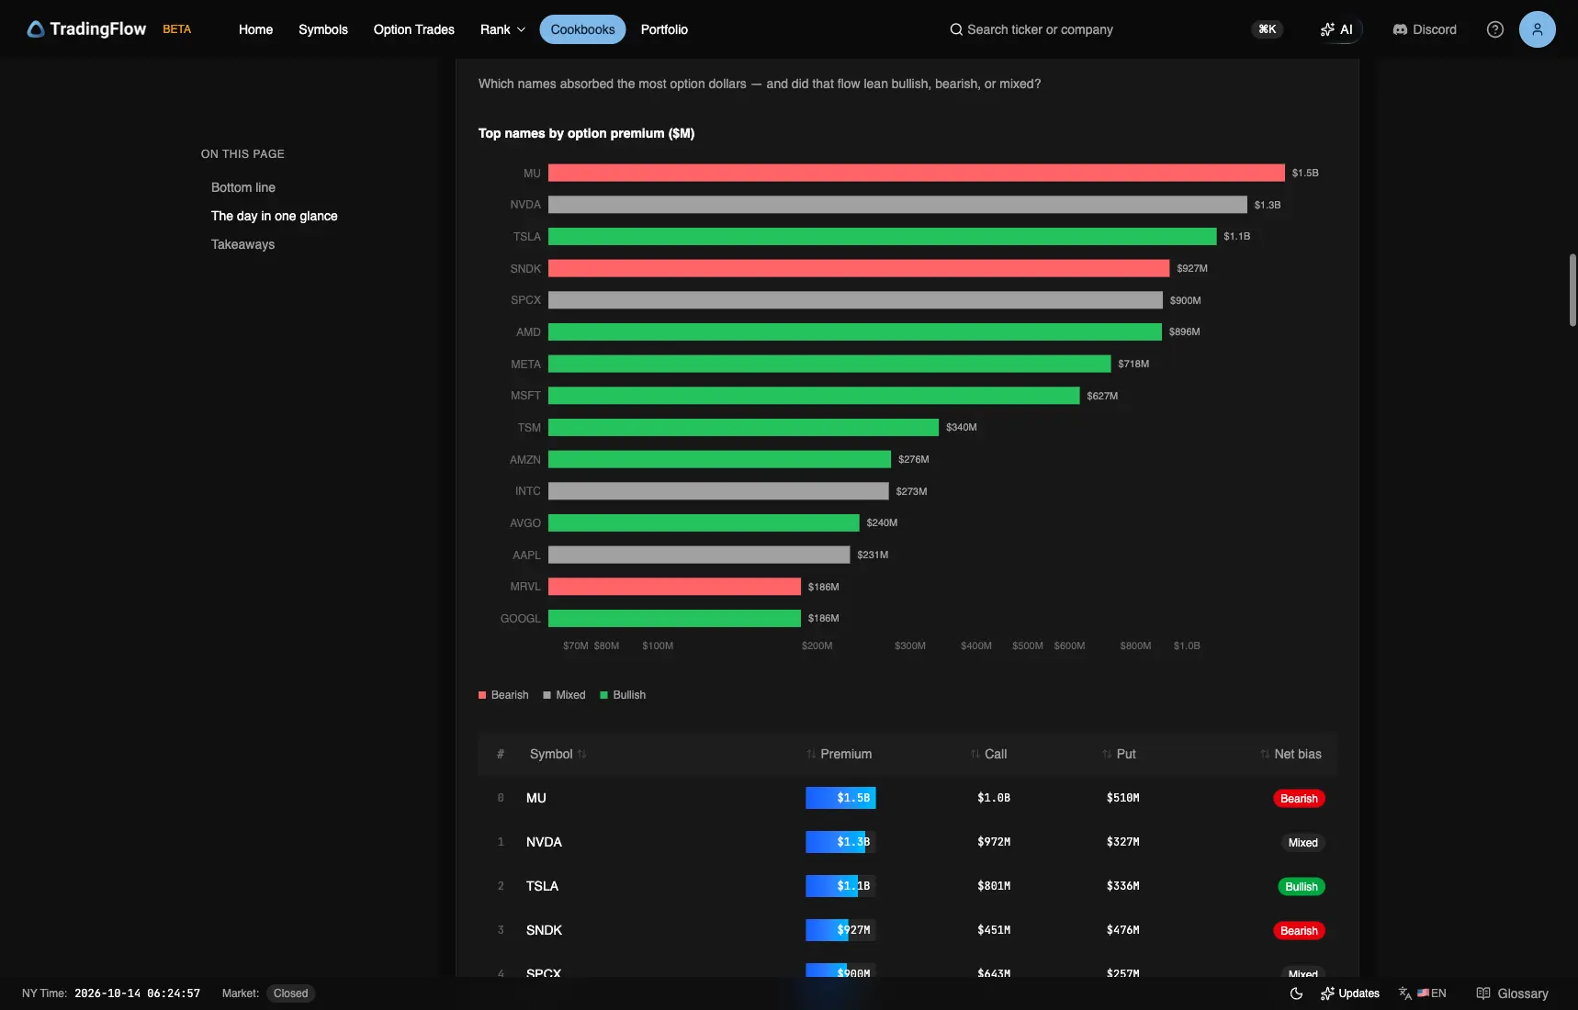Click the SNDK symbol in table
This screenshot has width=1578, height=1010.
544,930
